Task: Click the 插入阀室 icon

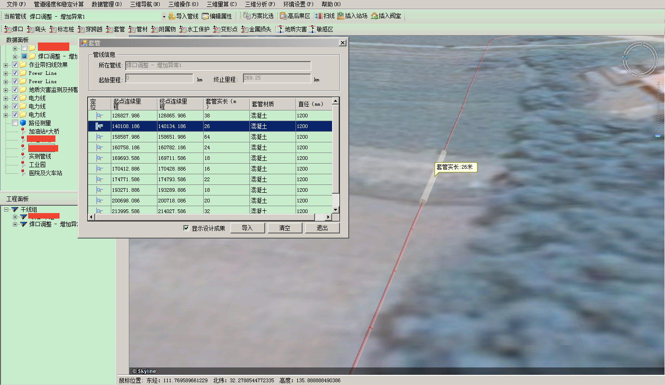Action: (375, 16)
